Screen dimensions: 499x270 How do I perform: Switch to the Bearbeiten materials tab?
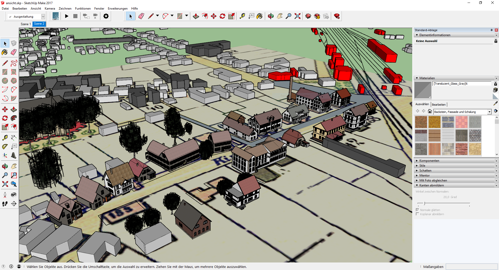pos(439,105)
